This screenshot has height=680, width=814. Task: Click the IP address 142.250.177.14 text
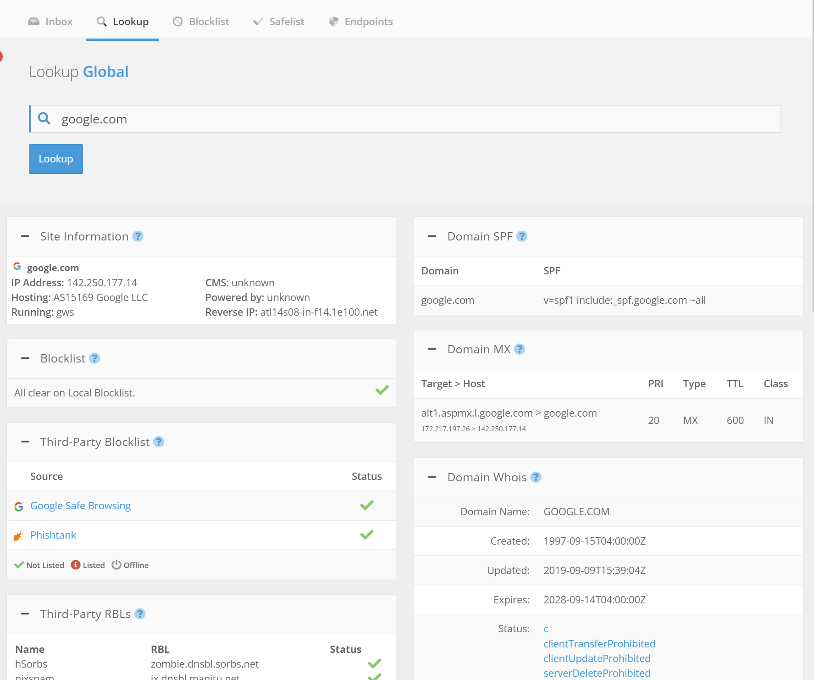click(102, 283)
